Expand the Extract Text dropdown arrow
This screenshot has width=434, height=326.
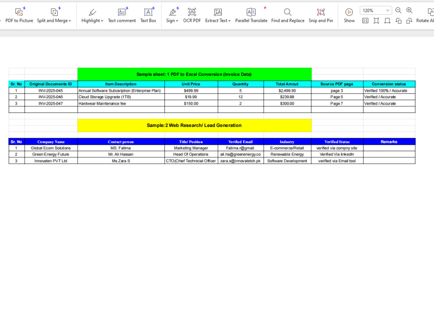(230, 21)
